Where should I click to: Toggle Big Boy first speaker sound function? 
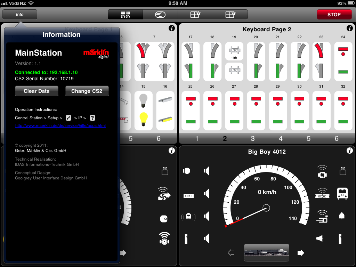[207, 171]
